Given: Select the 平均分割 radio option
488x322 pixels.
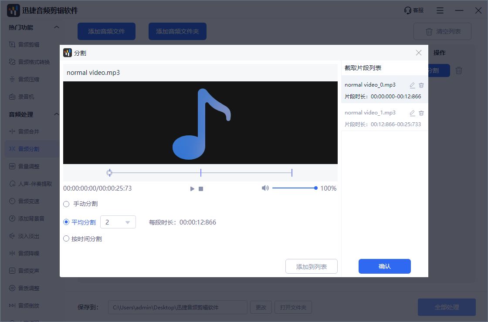Looking at the screenshot, I should point(66,222).
